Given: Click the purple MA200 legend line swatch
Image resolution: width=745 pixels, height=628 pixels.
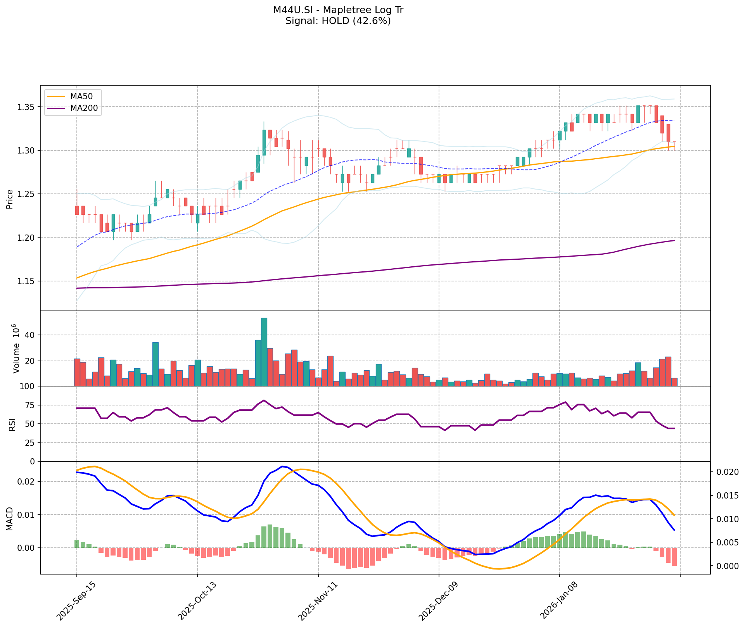Looking at the screenshot, I should 56,109.
